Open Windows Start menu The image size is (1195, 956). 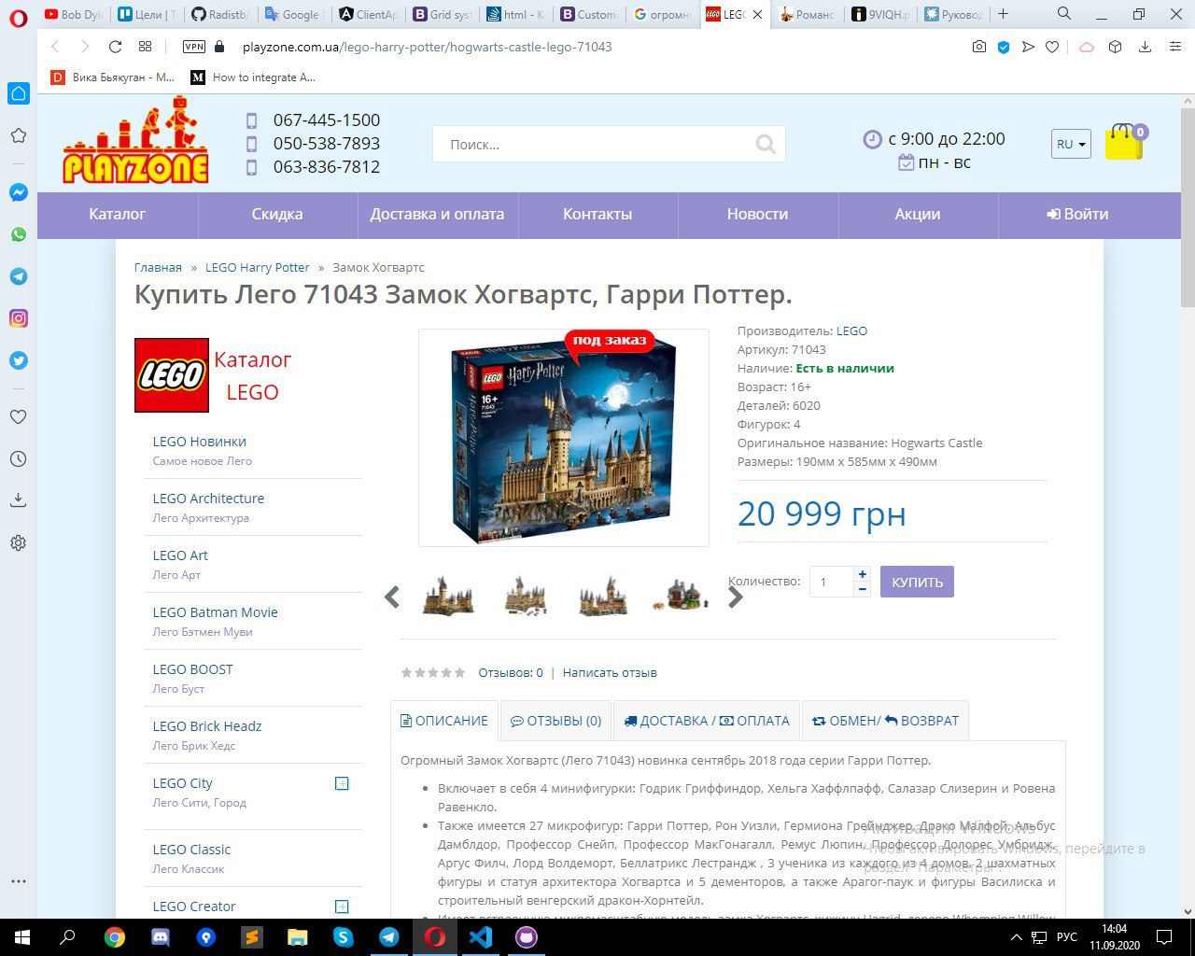click(x=22, y=937)
